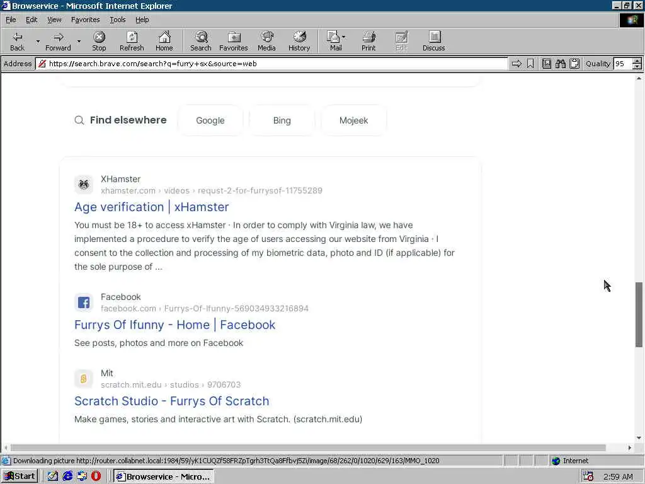
Task: Open Scratch Studio - Furrys Of Scratch link
Action: [x=171, y=401]
